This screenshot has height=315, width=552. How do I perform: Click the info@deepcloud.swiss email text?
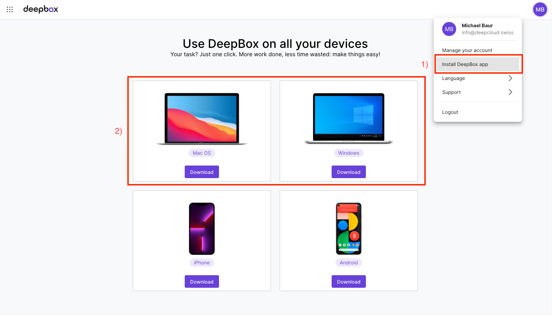(x=488, y=32)
